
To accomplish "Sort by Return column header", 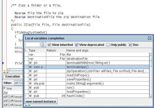I will (56, 51).
